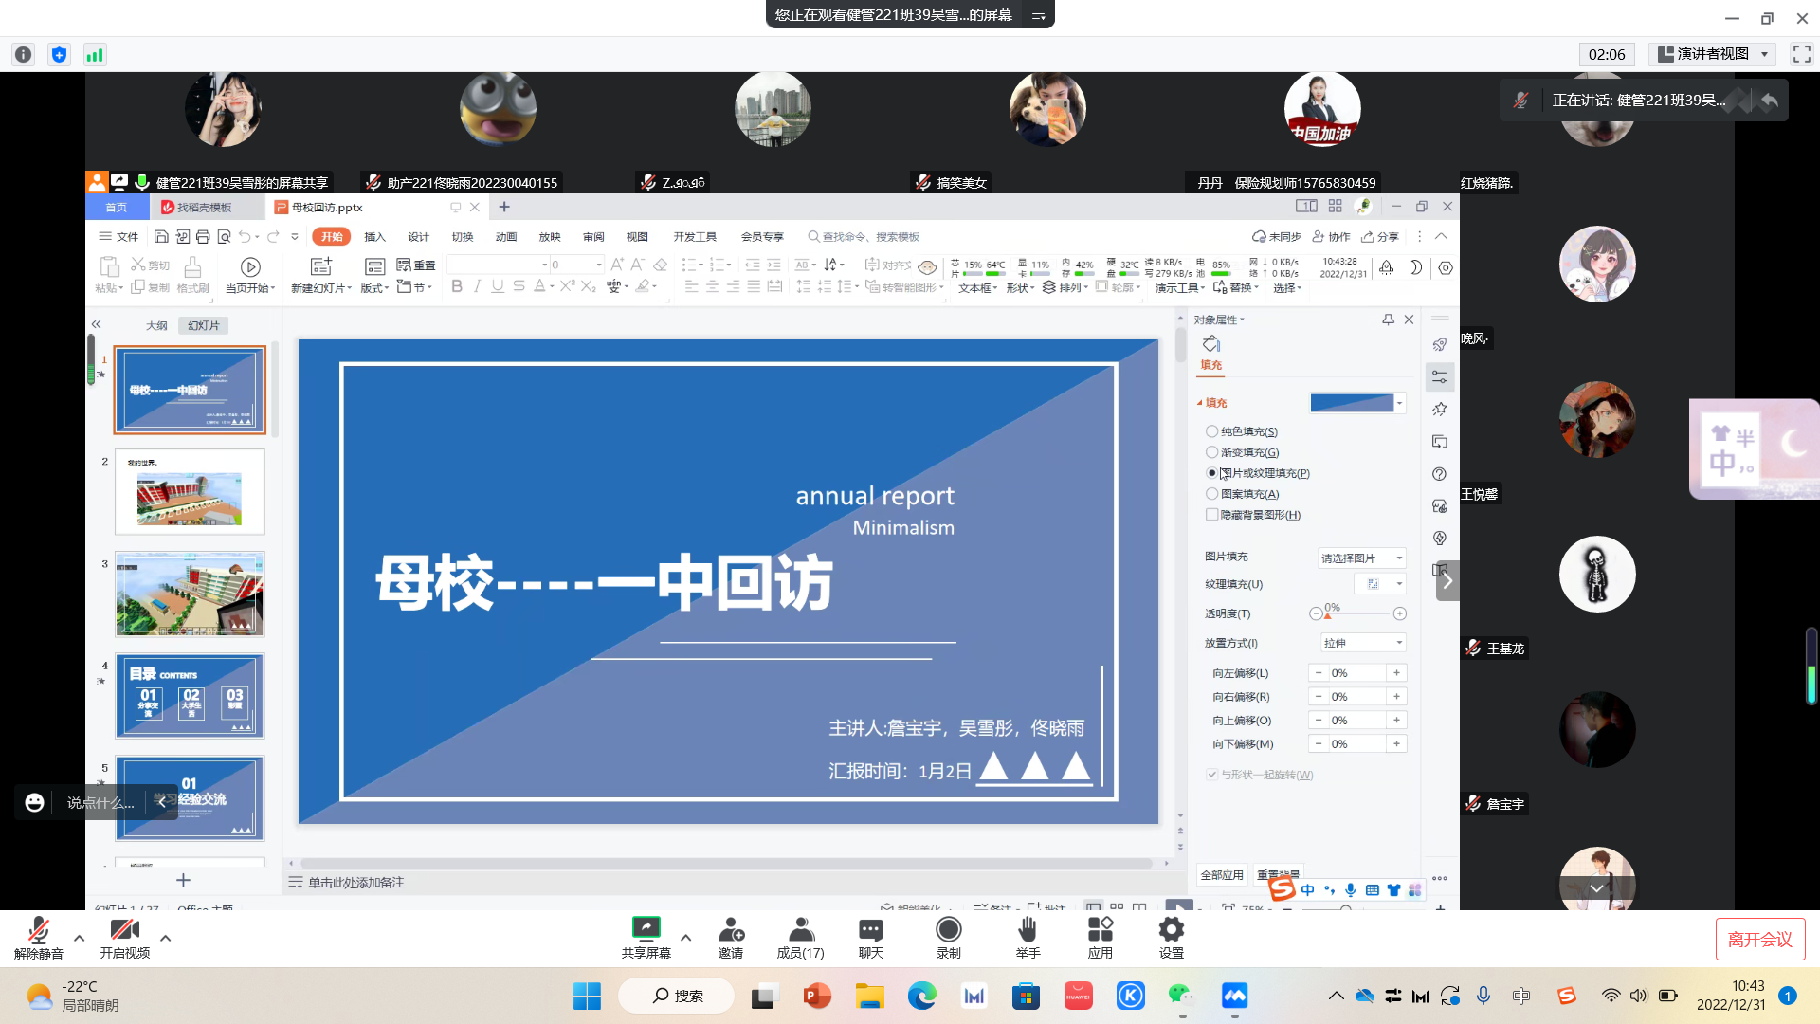The width and height of the screenshot is (1820, 1024).
Task: Collapse the slide panel with double chevron
Action: click(x=96, y=324)
